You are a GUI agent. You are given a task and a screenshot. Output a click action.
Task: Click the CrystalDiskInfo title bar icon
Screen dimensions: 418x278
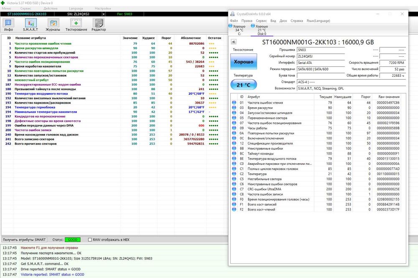click(x=232, y=14)
